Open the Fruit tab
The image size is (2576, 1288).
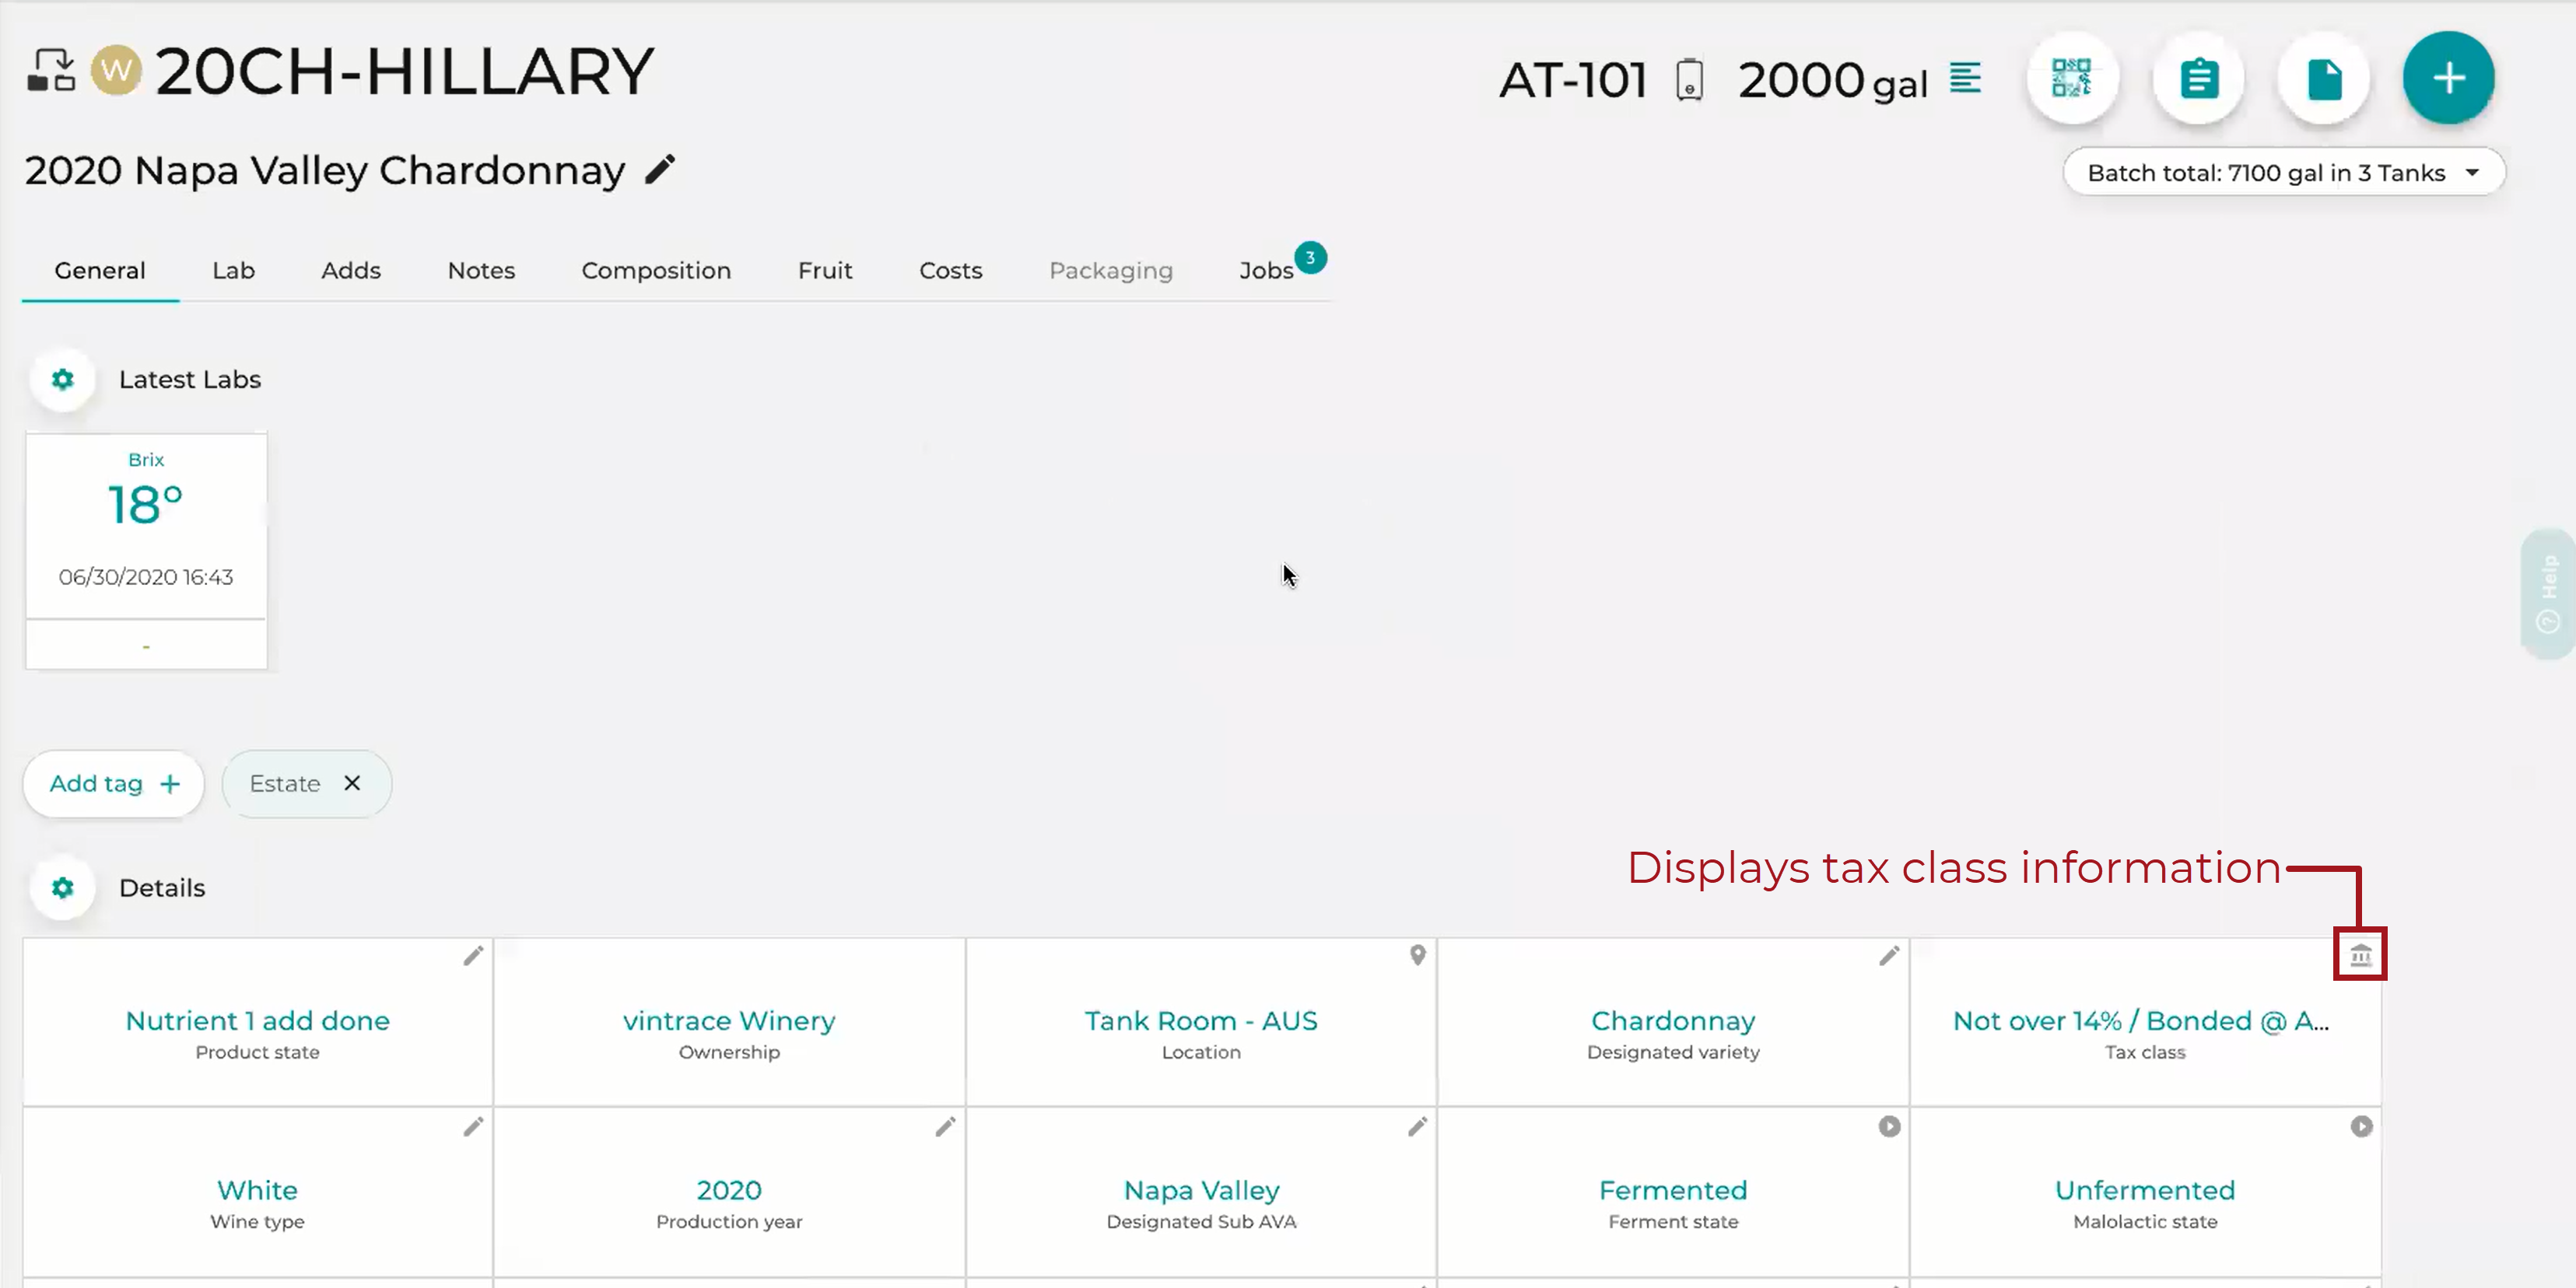[825, 270]
